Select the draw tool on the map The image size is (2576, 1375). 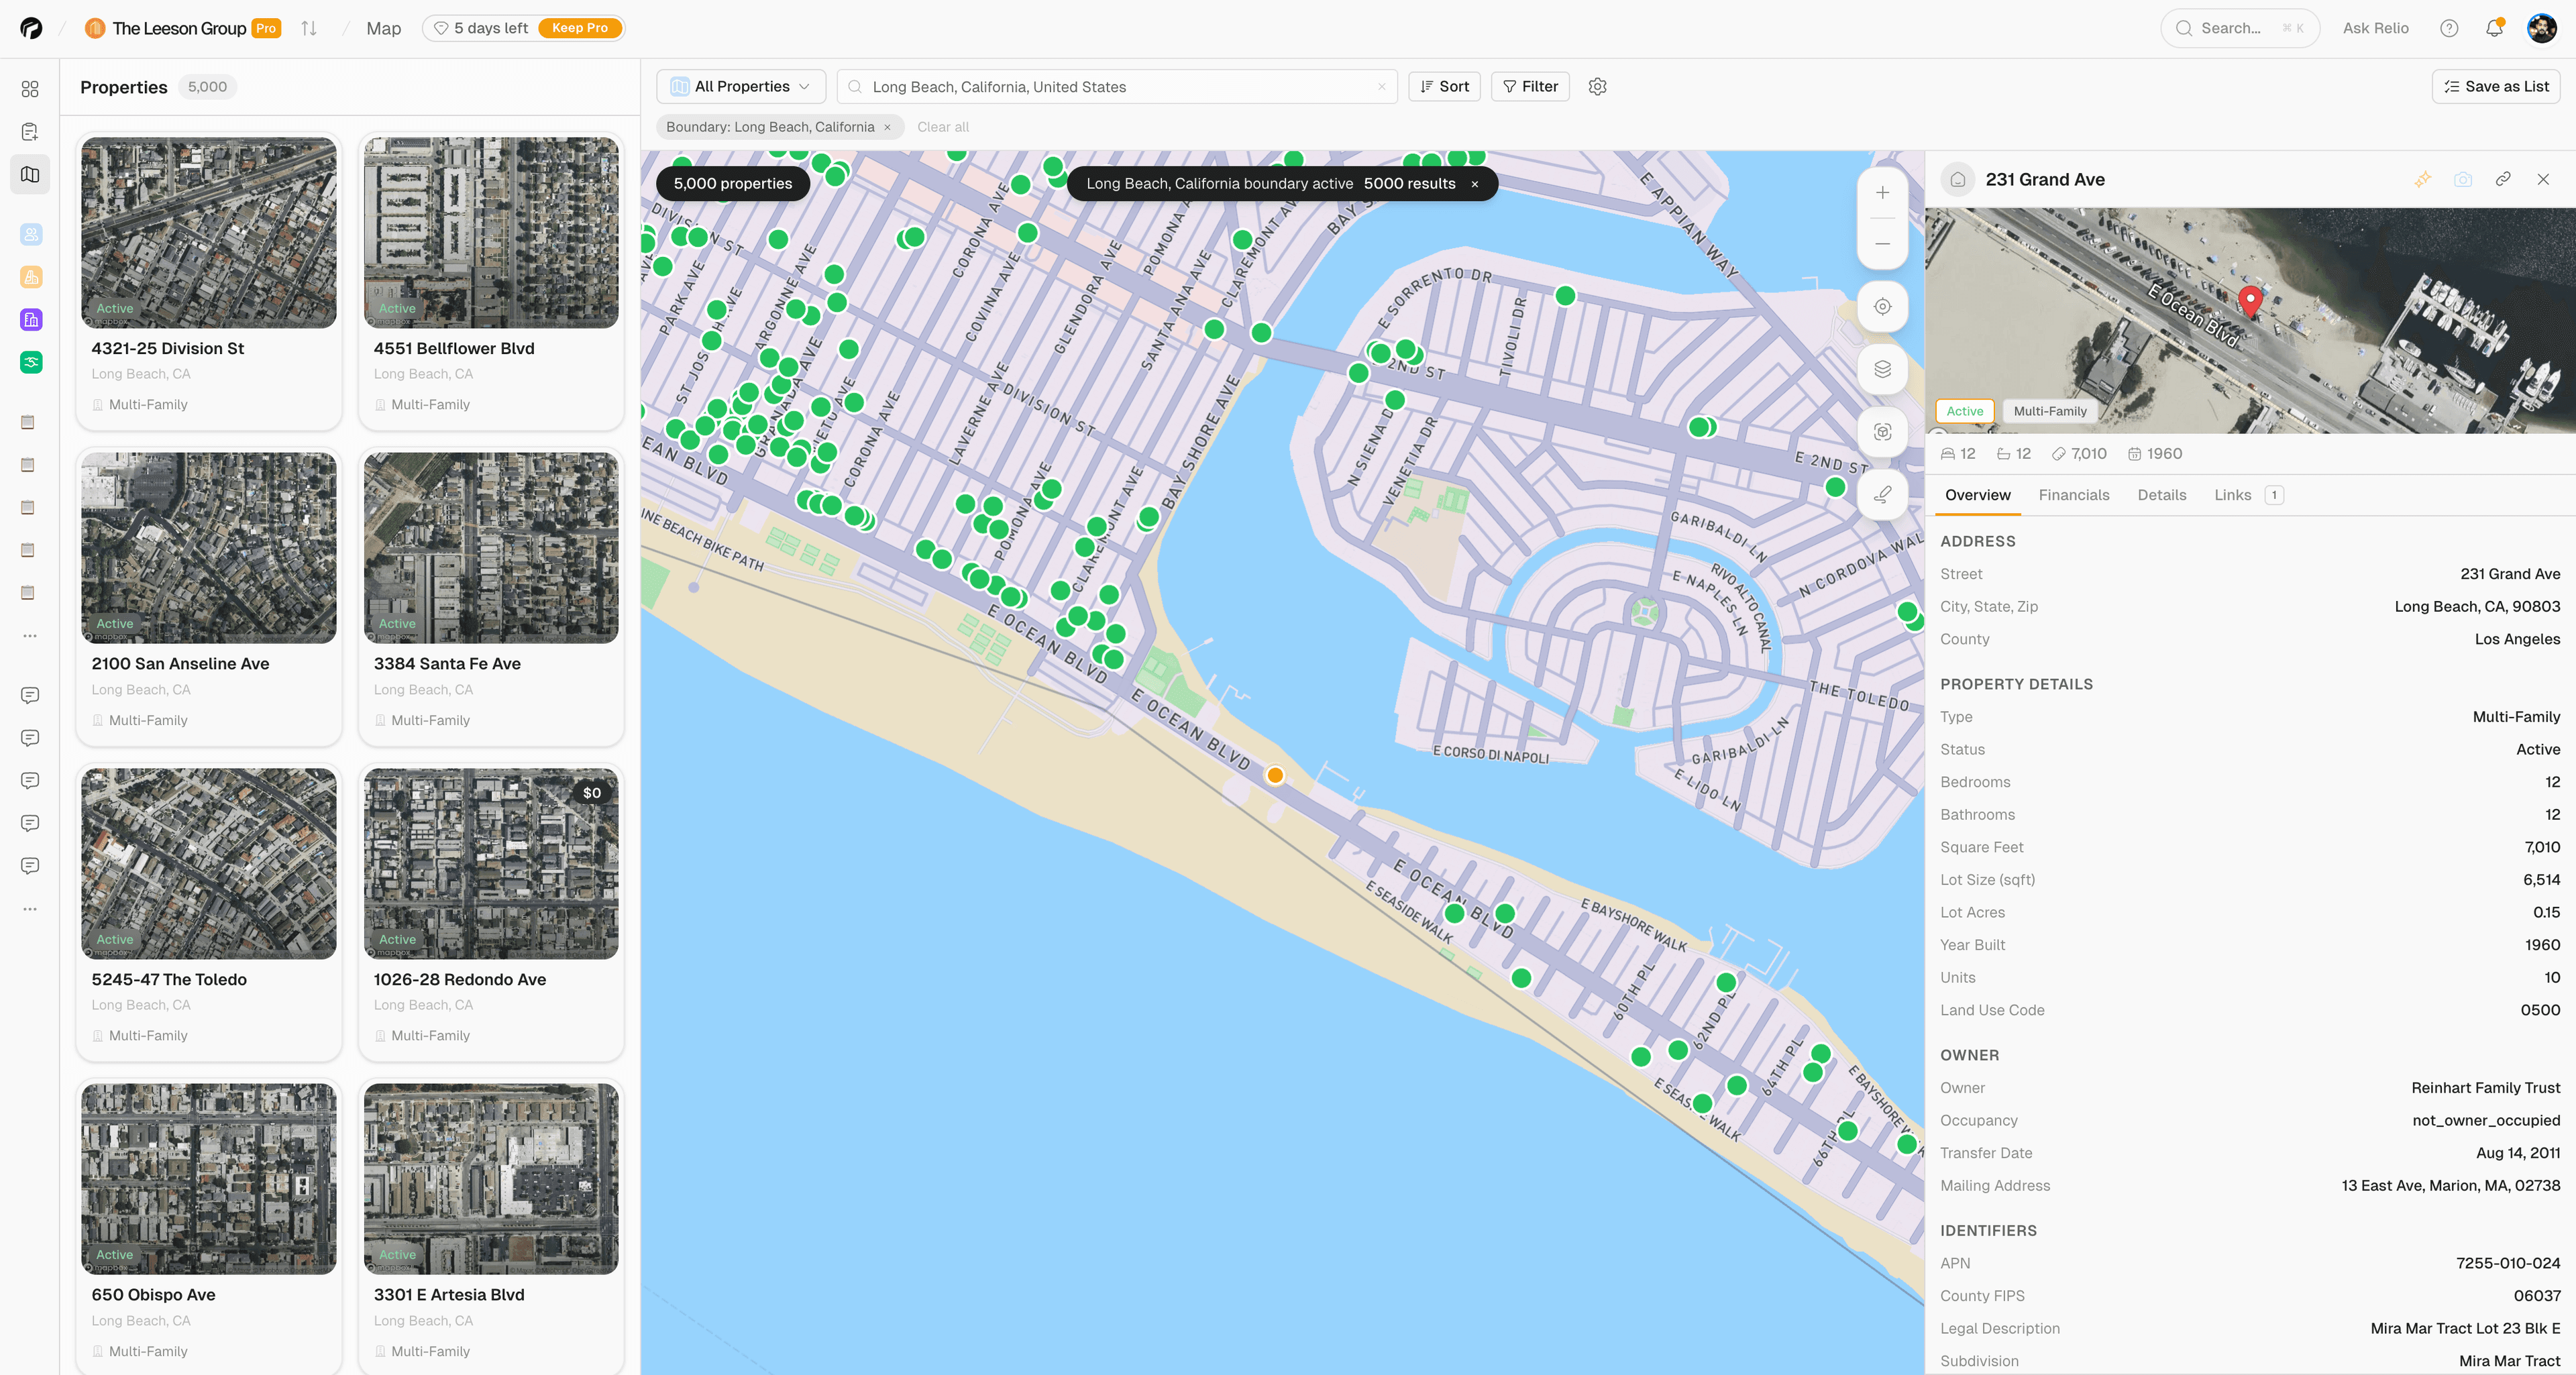click(x=1883, y=494)
